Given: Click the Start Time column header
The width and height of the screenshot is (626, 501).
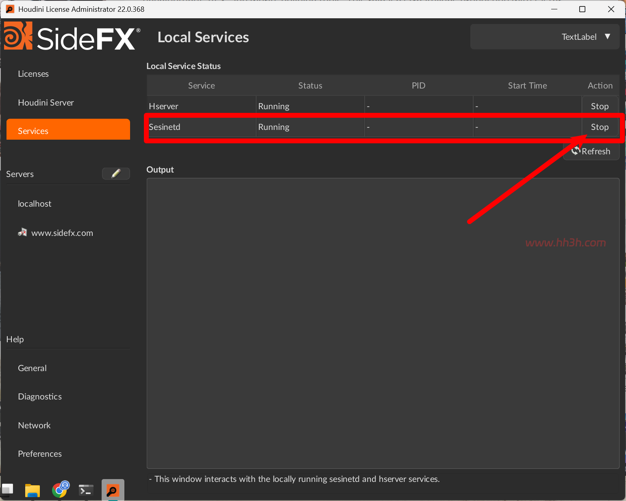Looking at the screenshot, I should click(x=527, y=86).
